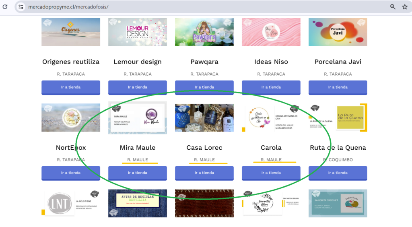
Task: Select the Casa Lorec store title
Action: [204, 148]
